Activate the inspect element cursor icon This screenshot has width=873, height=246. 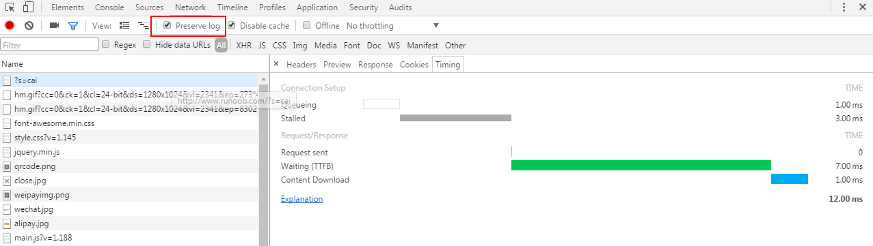coord(10,7)
